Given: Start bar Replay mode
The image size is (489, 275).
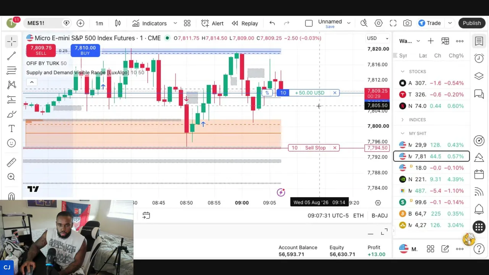Looking at the screenshot, I should point(245,23).
